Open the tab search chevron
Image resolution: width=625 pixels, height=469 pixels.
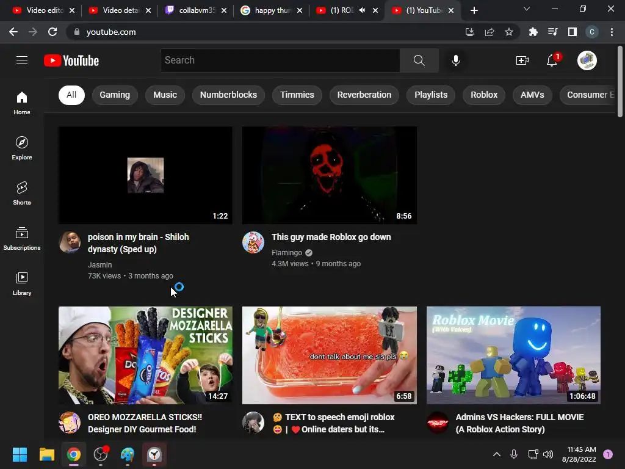click(x=527, y=9)
